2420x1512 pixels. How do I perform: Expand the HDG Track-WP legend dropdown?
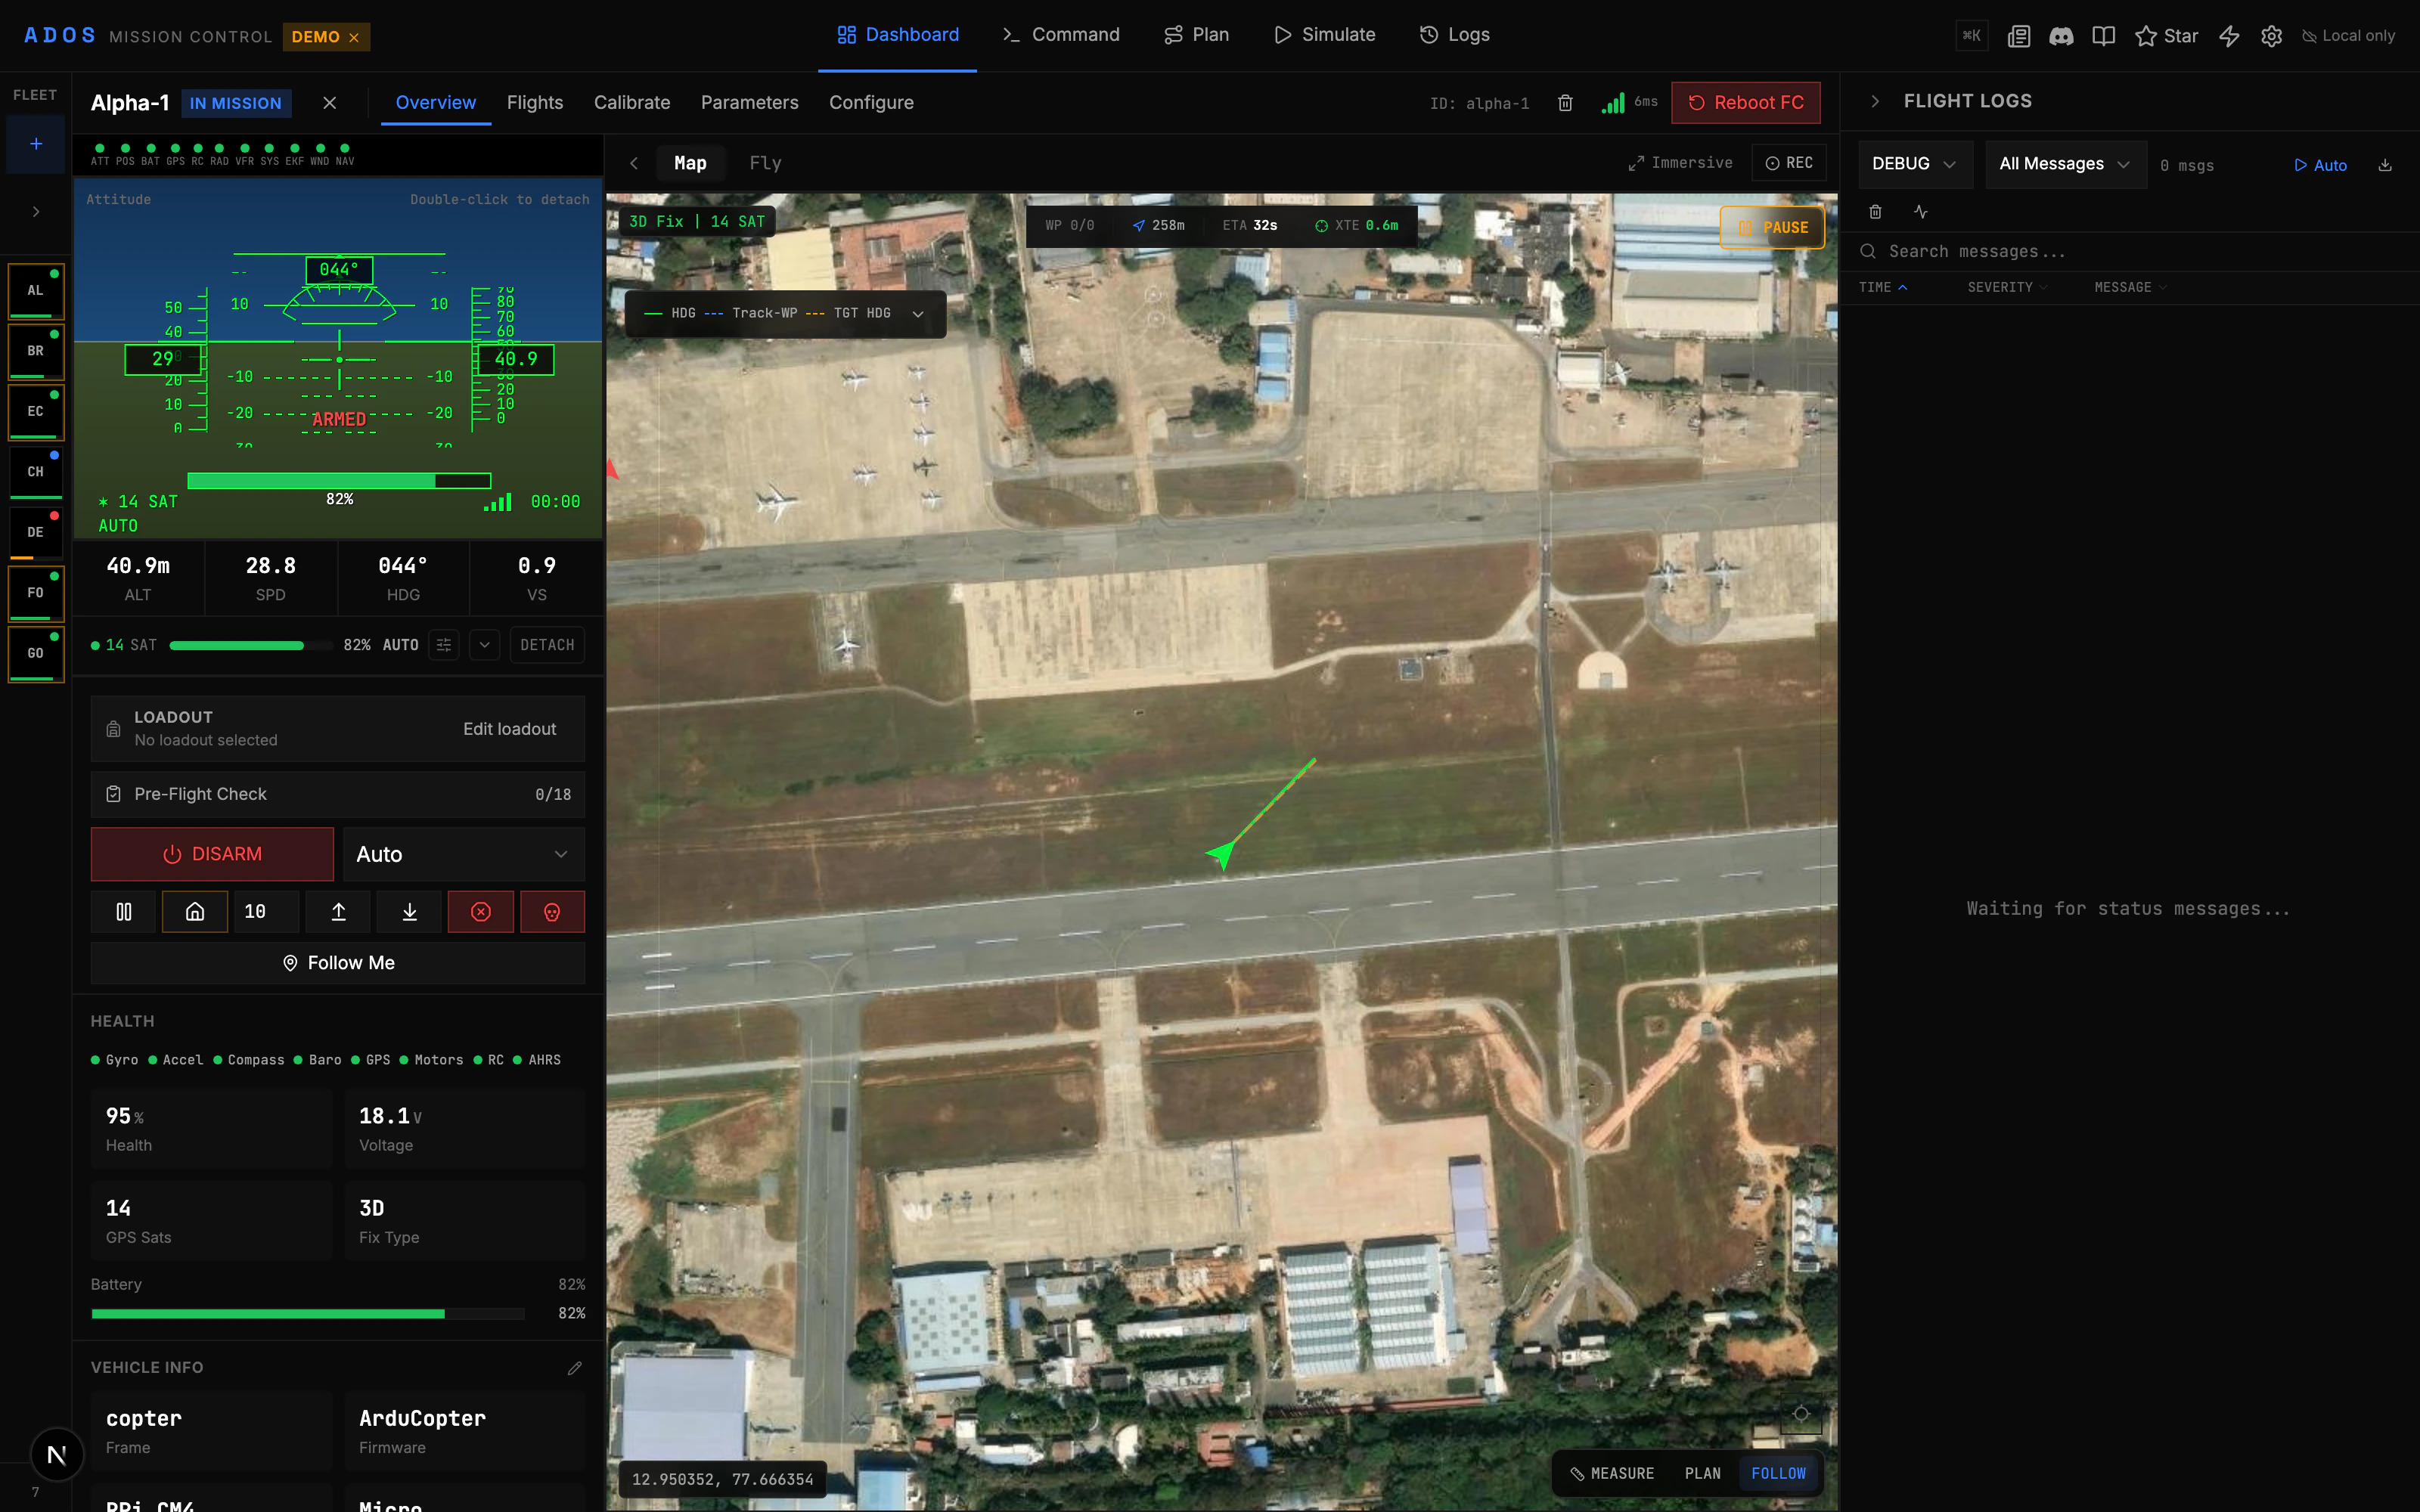coord(918,314)
